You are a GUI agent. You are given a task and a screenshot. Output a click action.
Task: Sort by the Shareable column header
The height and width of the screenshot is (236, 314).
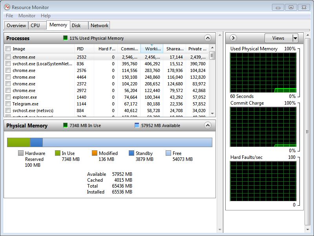pos(175,49)
